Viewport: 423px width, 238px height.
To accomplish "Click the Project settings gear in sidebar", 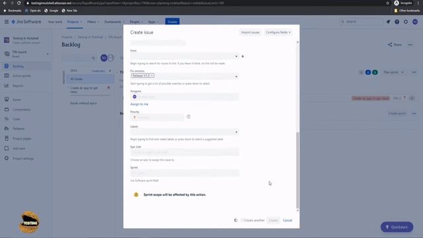I will pyautogui.click(x=7, y=159).
